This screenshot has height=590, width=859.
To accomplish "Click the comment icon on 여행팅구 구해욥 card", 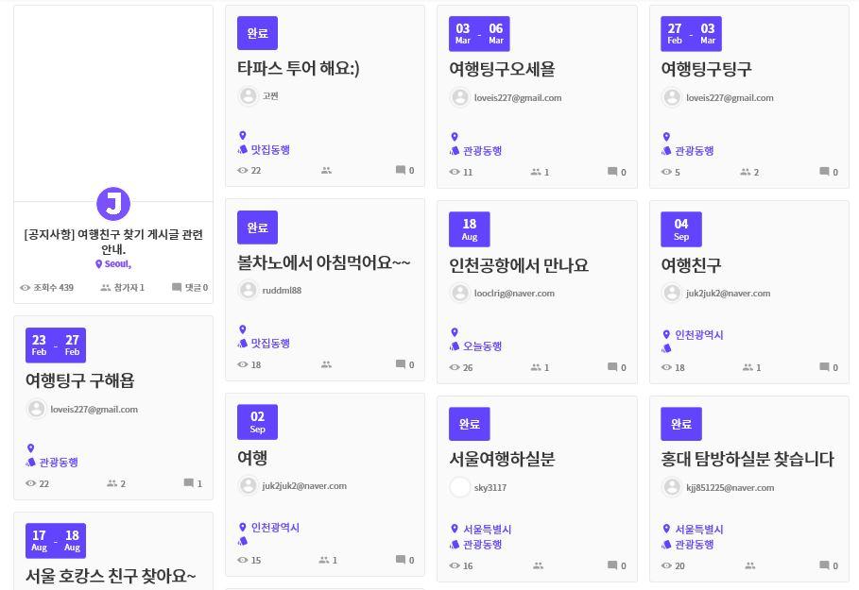I will point(188,482).
